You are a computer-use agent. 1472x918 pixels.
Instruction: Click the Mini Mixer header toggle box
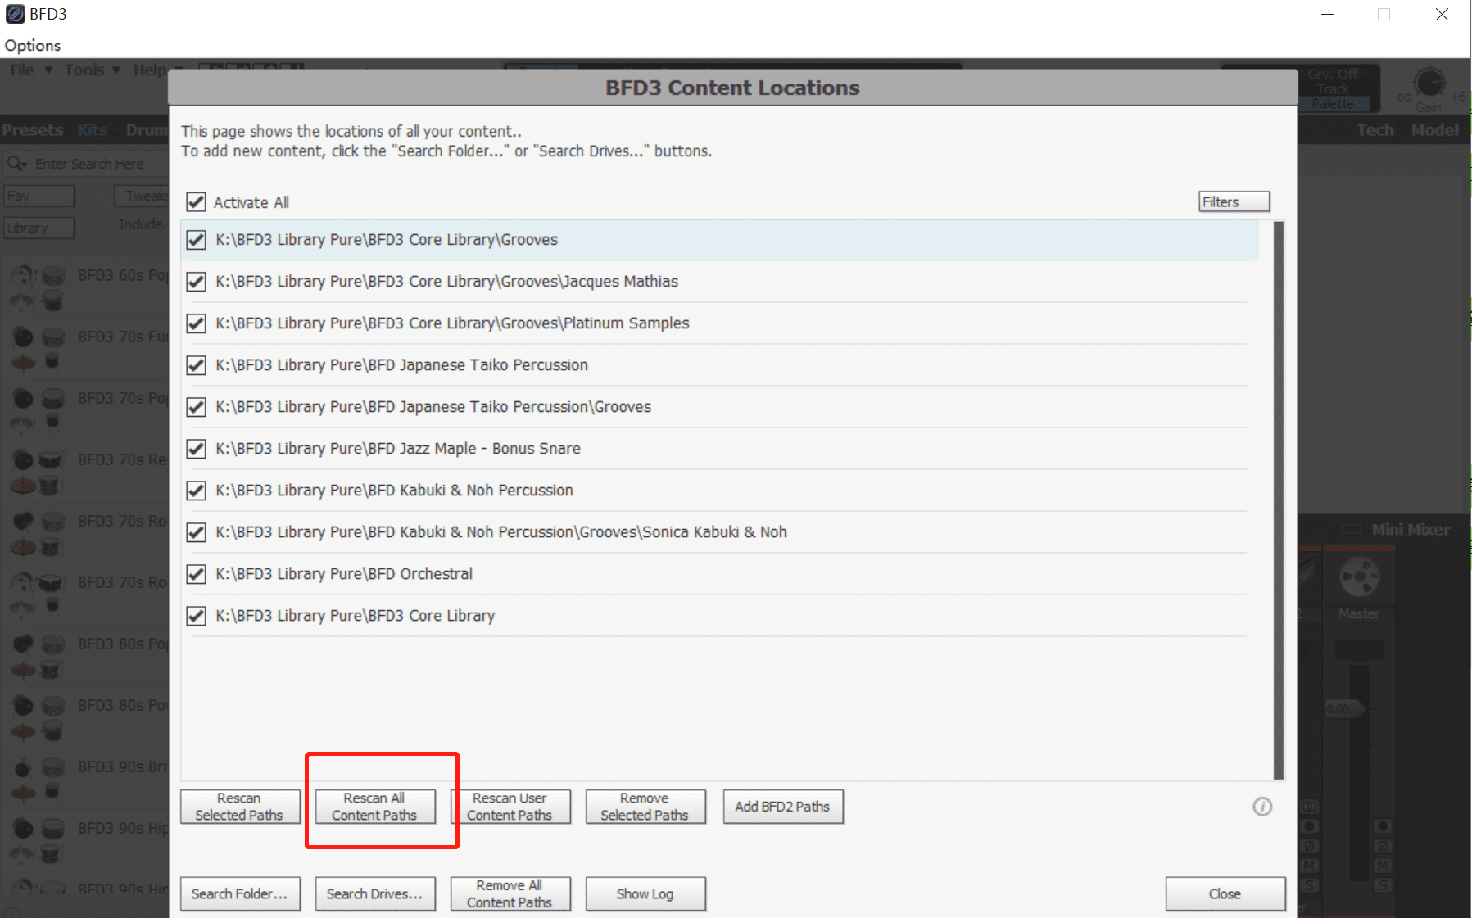(x=1351, y=529)
